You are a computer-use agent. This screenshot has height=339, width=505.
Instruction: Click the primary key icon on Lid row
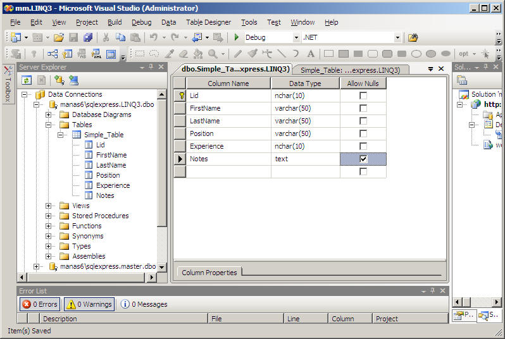coord(182,96)
